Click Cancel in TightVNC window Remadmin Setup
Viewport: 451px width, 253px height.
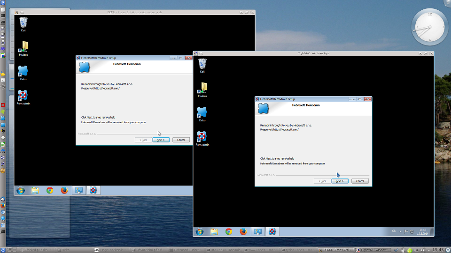(x=360, y=181)
